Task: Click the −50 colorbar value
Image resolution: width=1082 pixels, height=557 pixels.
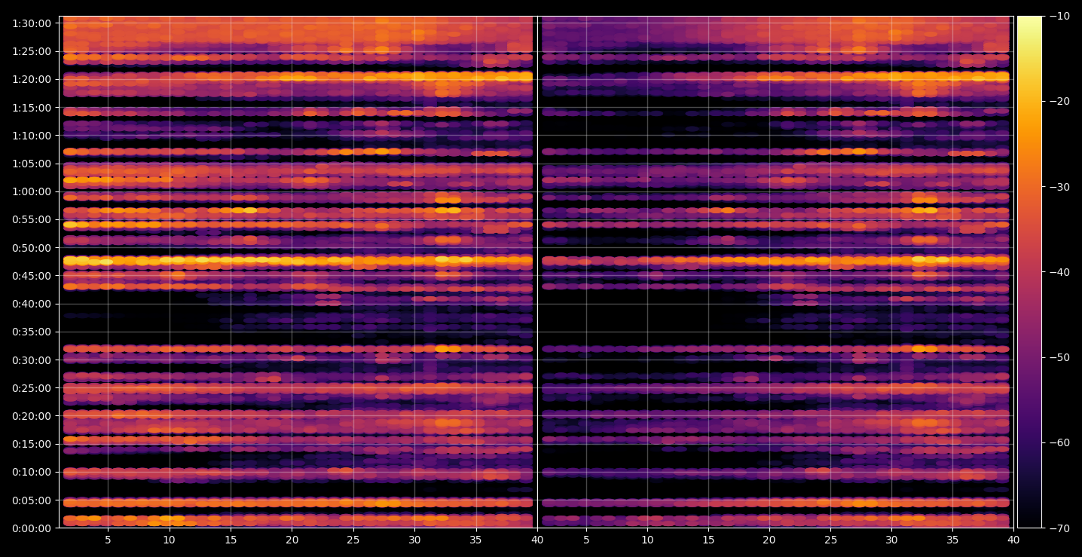Action: click(1059, 357)
